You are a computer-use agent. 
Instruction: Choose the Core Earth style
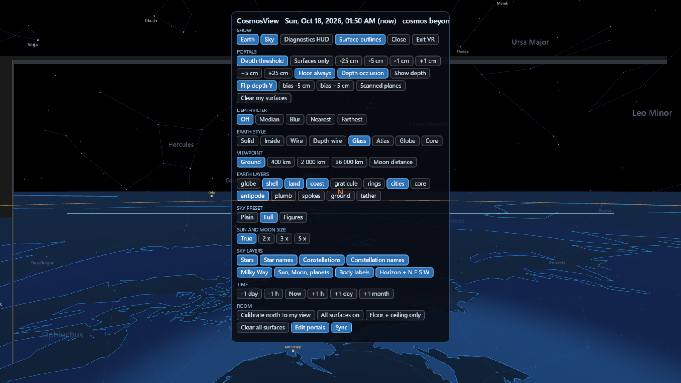[x=432, y=141]
